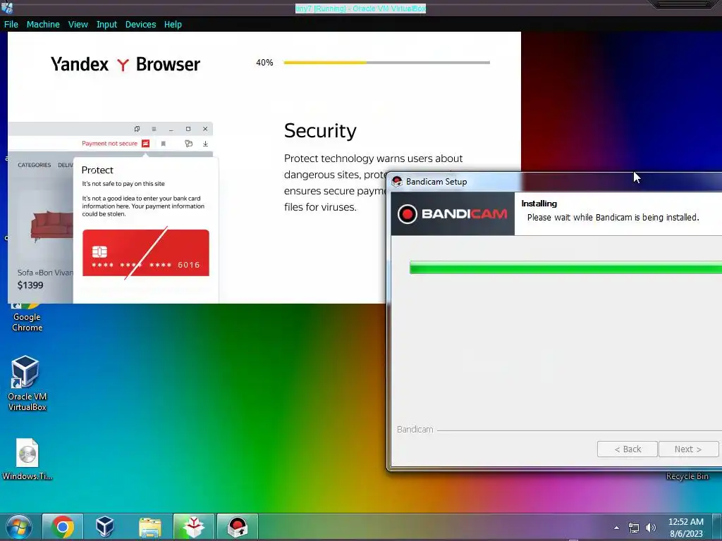
Task: Open Oracle VM VirtualBox desktop shortcut
Action: coord(27,383)
